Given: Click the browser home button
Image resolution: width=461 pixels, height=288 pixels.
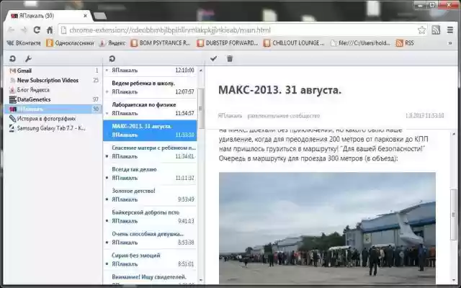Looking at the screenshot, I should (x=49, y=30).
